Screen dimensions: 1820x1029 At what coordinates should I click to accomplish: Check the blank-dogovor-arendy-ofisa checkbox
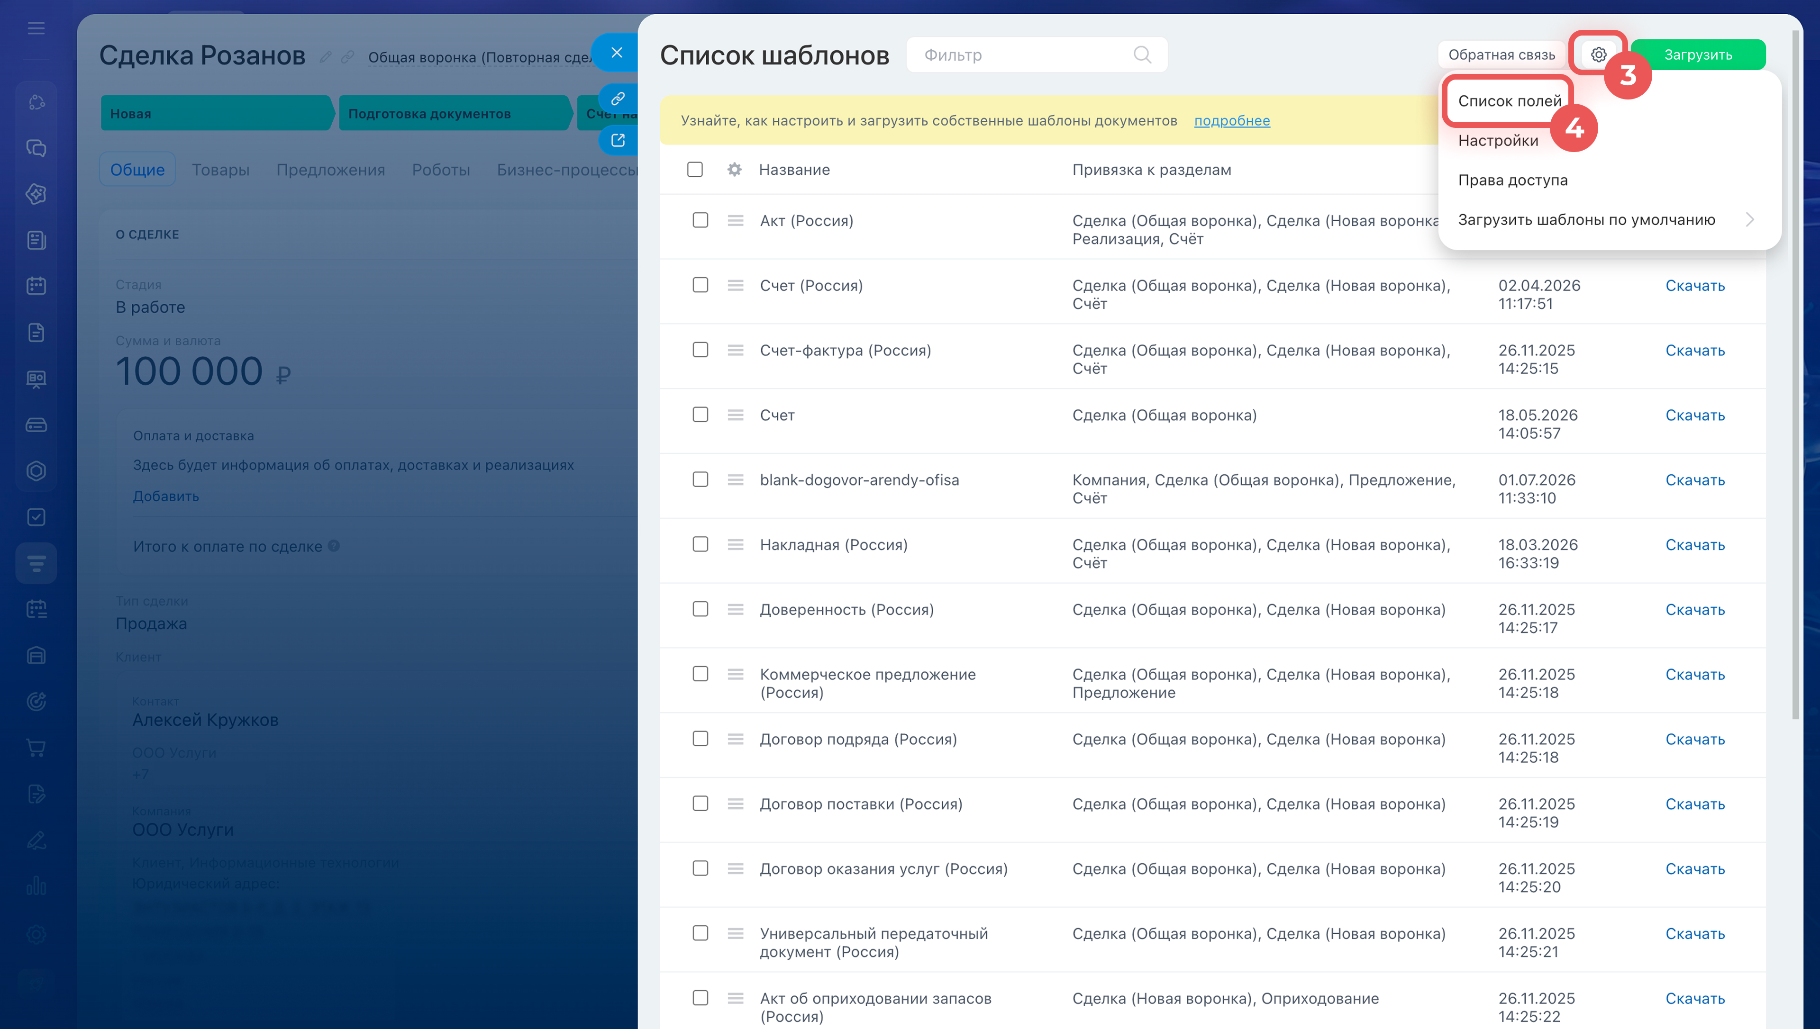coord(701,479)
